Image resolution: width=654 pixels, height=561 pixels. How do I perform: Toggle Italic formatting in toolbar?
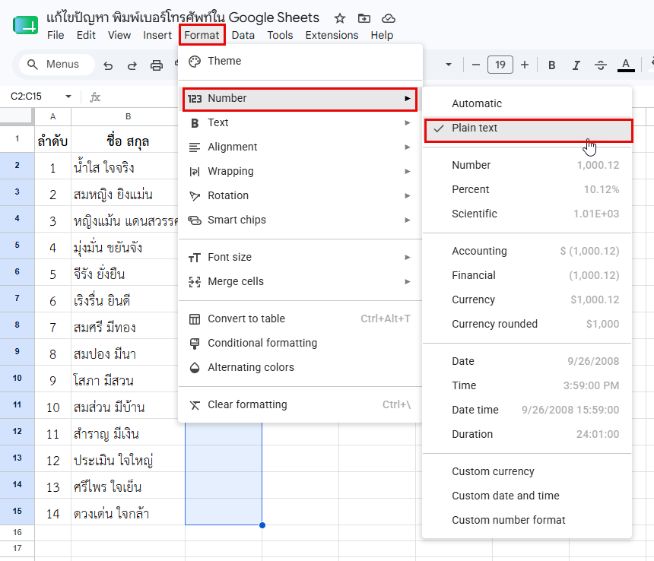point(576,65)
